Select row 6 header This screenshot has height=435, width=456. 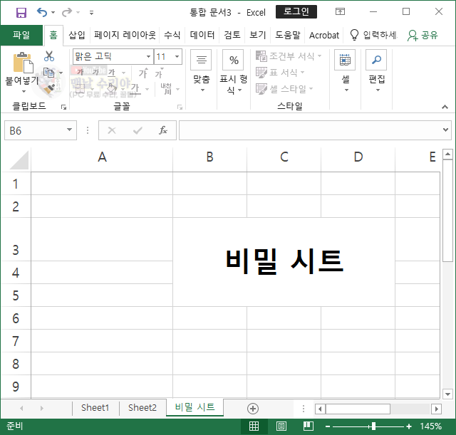tap(16, 318)
